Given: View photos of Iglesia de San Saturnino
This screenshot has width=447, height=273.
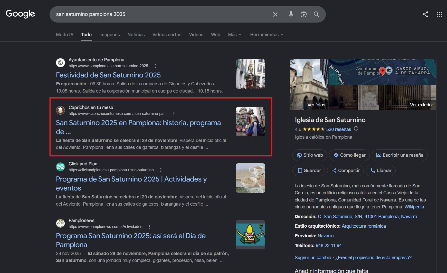Looking at the screenshot, I should tap(309, 85).
